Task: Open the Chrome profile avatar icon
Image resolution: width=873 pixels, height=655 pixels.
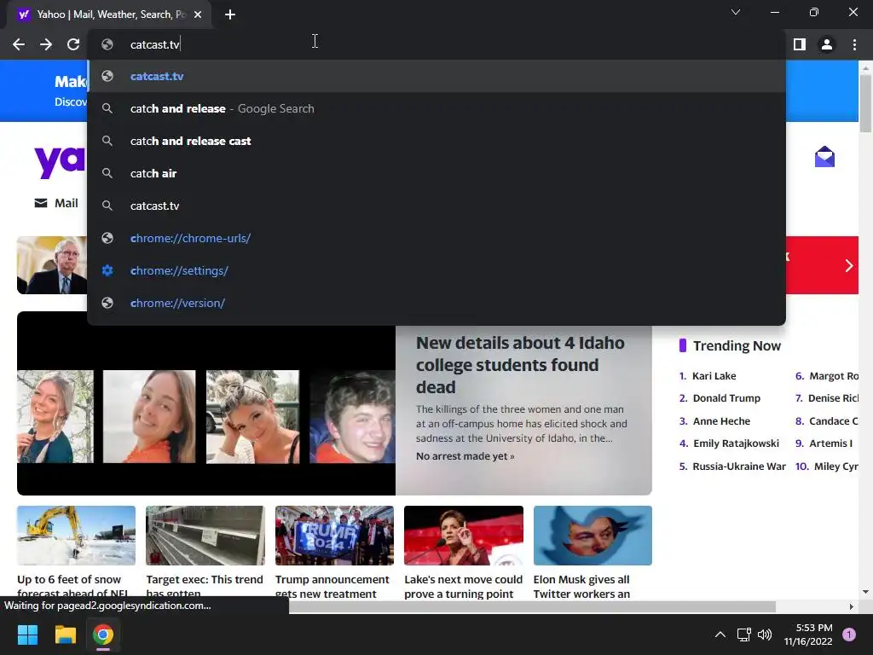Action: (x=827, y=44)
